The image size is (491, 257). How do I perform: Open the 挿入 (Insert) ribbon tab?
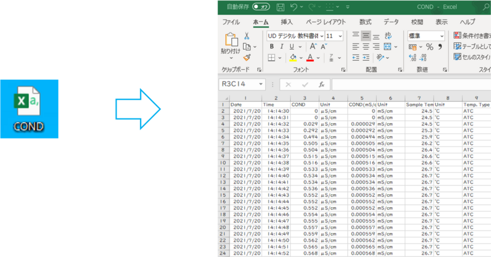tap(287, 21)
